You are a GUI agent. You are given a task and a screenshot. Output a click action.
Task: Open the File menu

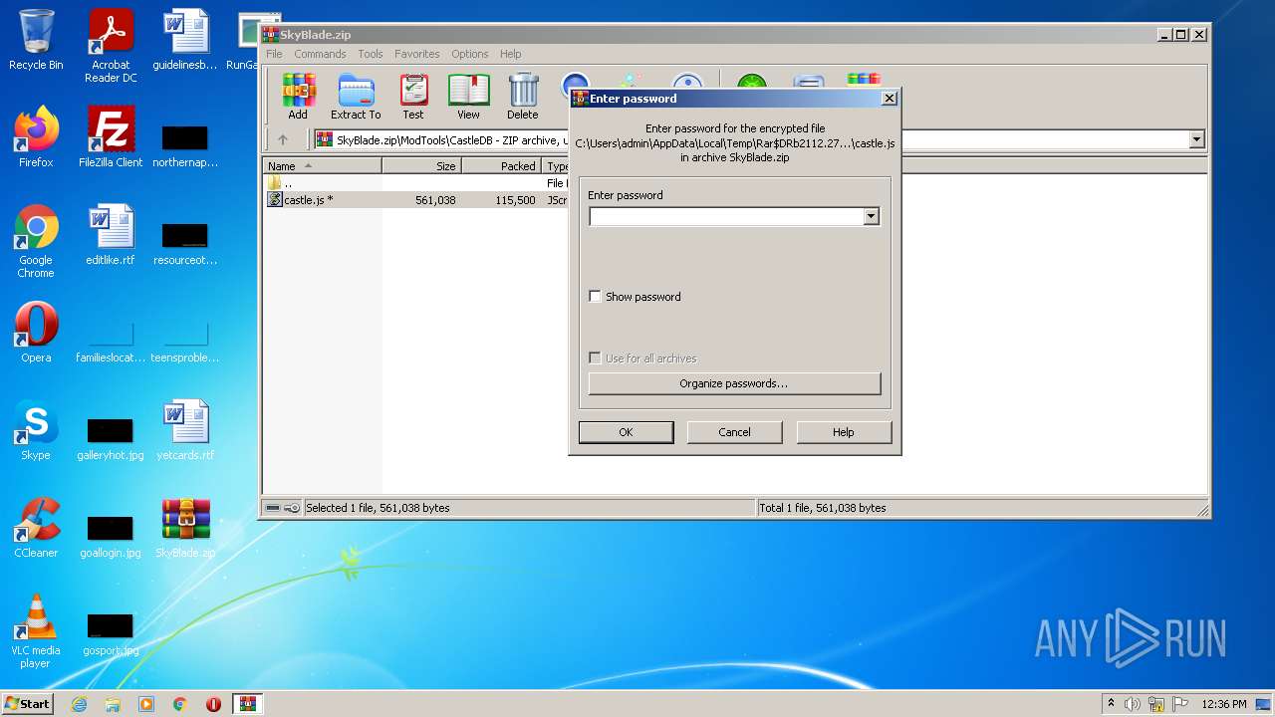point(274,54)
